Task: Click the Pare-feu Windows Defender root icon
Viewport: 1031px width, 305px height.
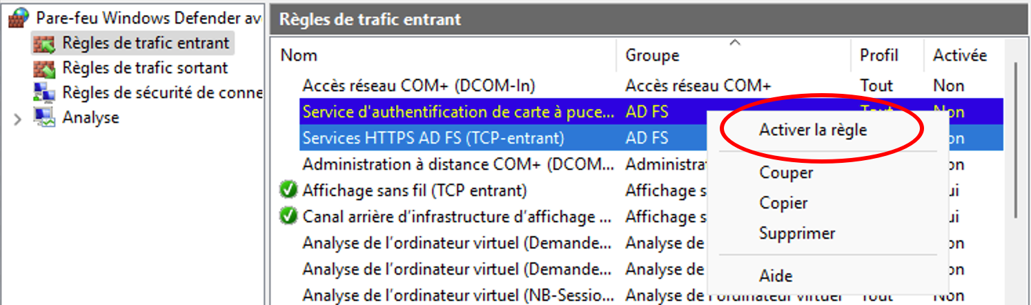Action: point(18,19)
